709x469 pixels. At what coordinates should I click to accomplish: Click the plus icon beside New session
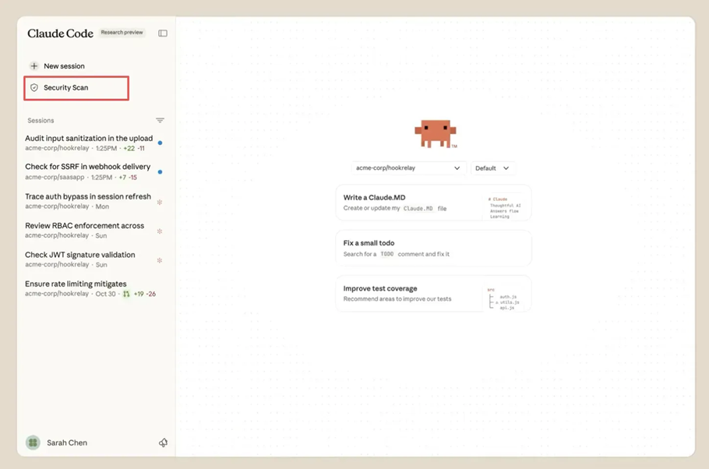click(34, 66)
